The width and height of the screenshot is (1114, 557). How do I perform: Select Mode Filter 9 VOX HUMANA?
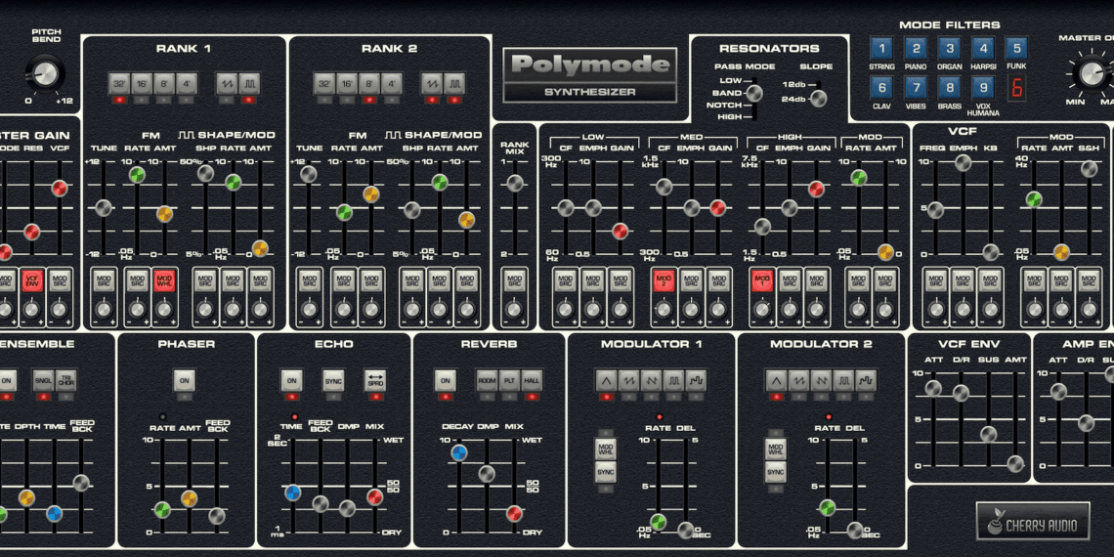(x=983, y=88)
